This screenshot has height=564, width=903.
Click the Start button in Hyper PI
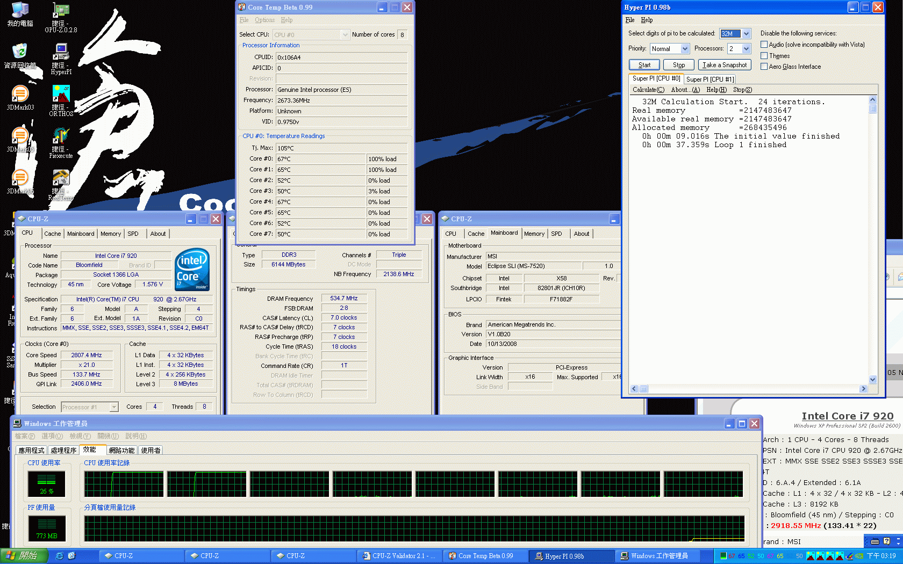tap(644, 65)
